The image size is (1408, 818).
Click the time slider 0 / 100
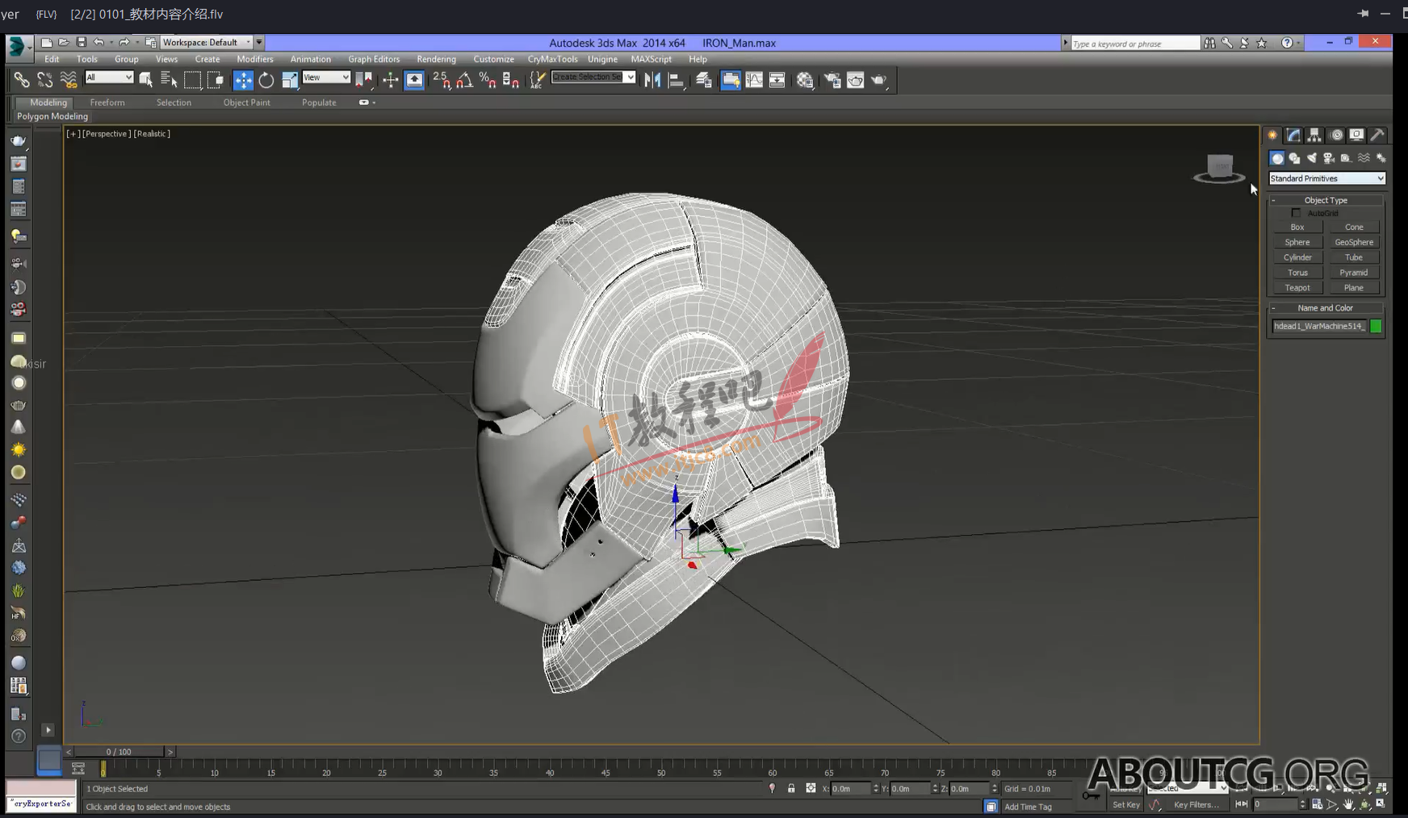119,752
